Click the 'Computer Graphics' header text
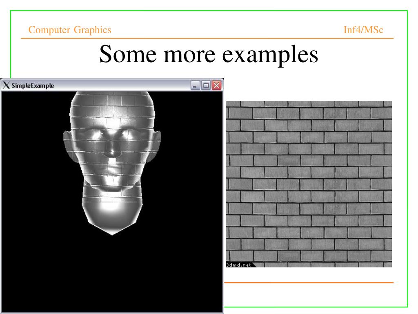The image size is (418, 314). tap(70, 30)
